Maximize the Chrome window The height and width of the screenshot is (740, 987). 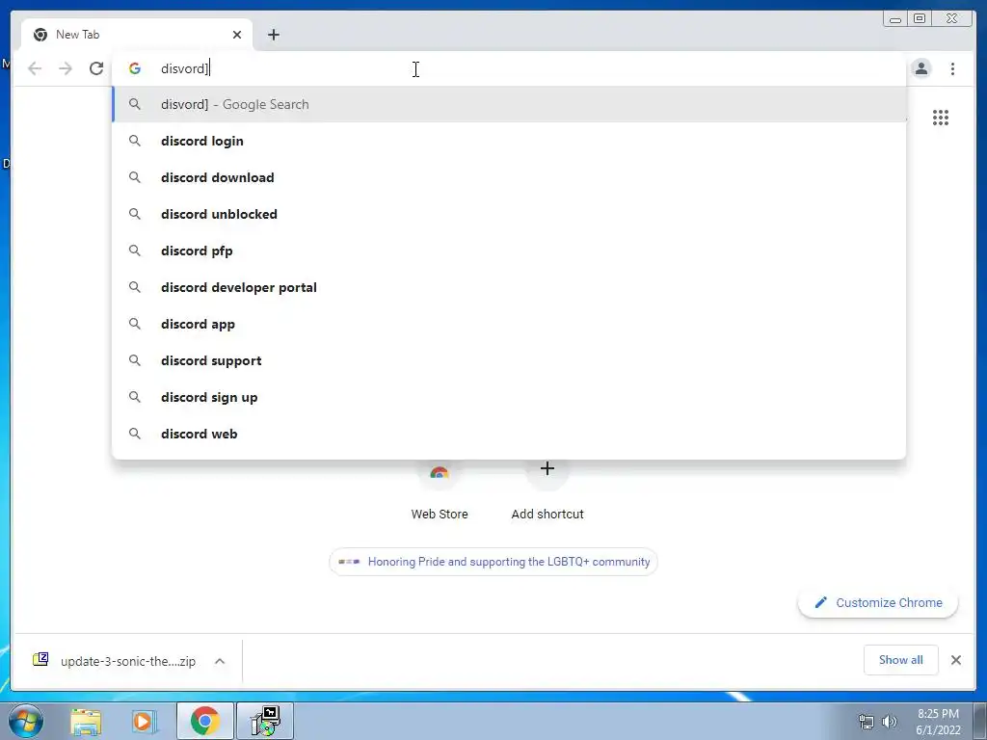920,19
